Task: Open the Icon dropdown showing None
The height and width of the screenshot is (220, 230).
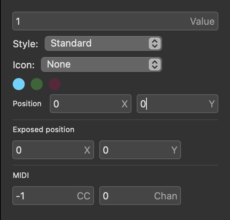Action: pyautogui.click(x=96, y=65)
